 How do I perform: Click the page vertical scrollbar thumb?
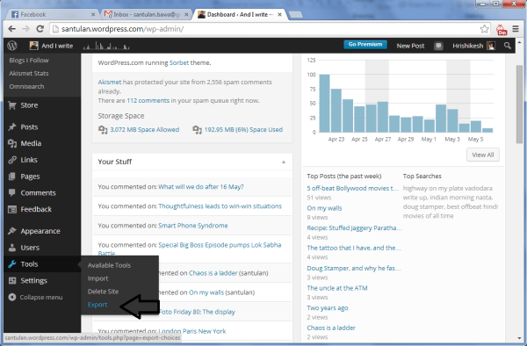tap(519, 105)
